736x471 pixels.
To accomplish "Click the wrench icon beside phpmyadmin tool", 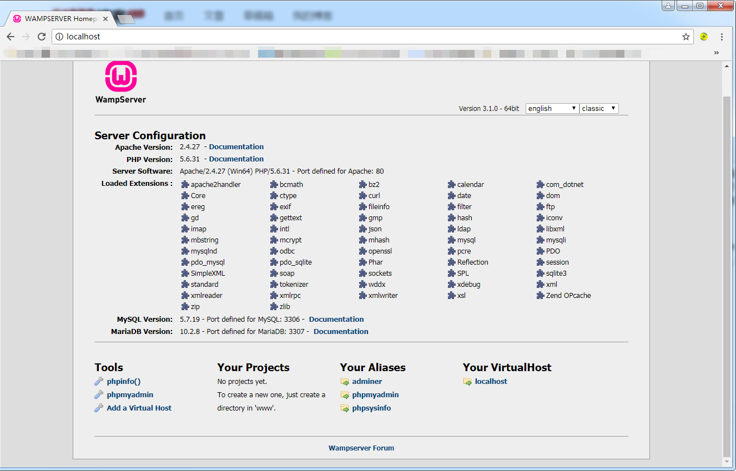I will 99,394.
